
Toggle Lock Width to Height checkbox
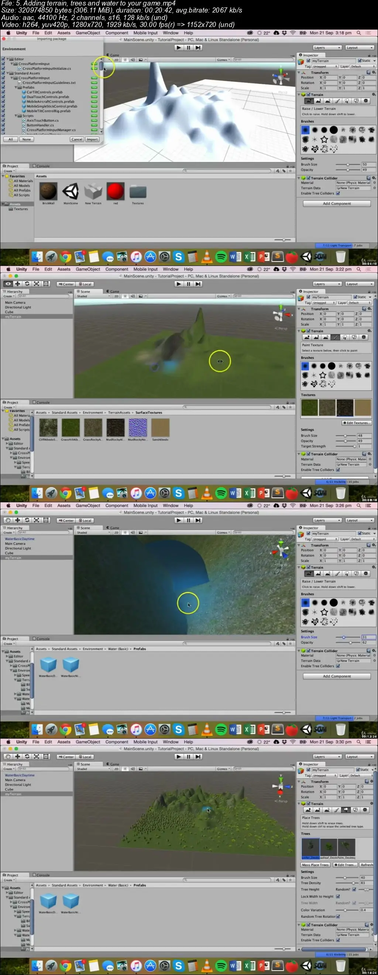(338, 896)
